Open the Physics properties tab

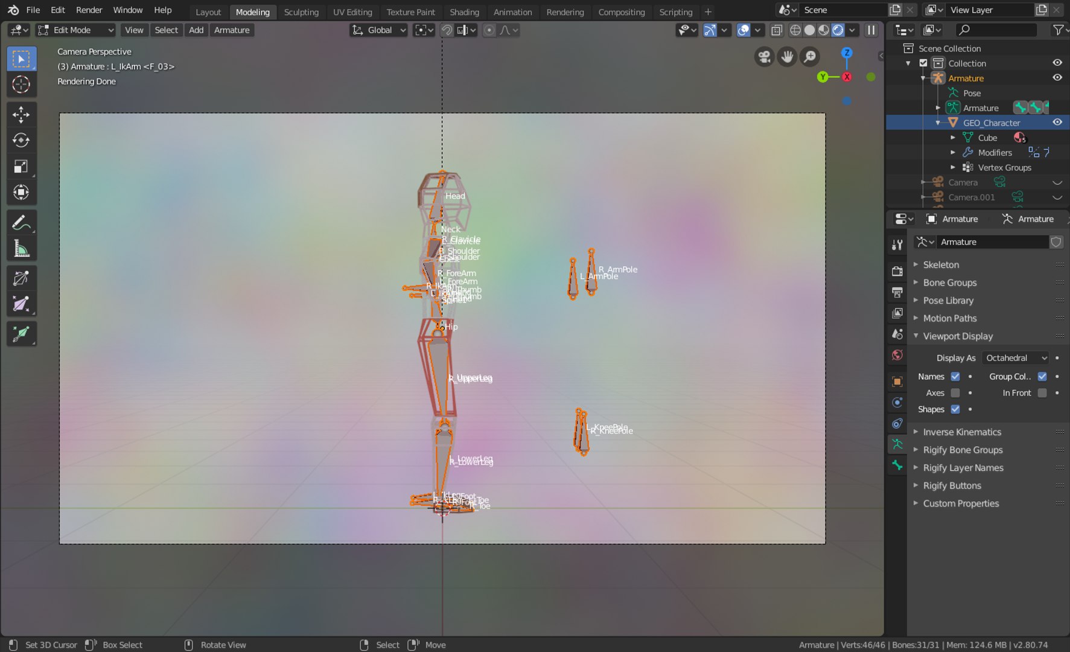[897, 403]
